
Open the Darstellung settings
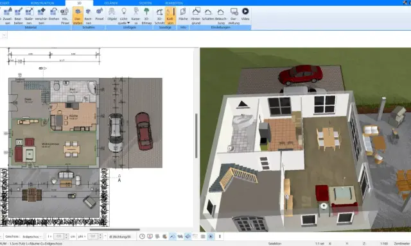[234, 16]
